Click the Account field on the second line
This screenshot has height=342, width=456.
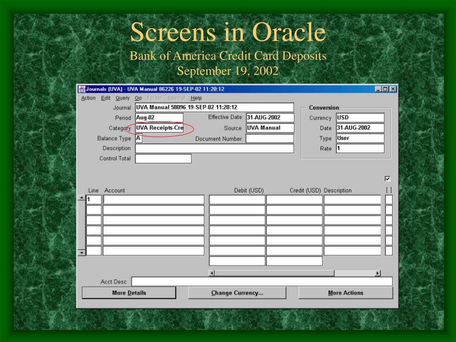click(x=154, y=210)
